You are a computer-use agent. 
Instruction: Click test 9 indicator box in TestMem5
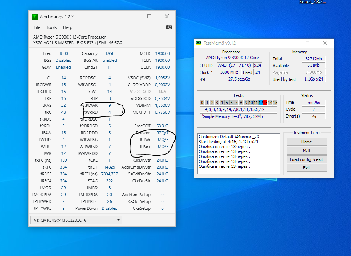click(246, 103)
